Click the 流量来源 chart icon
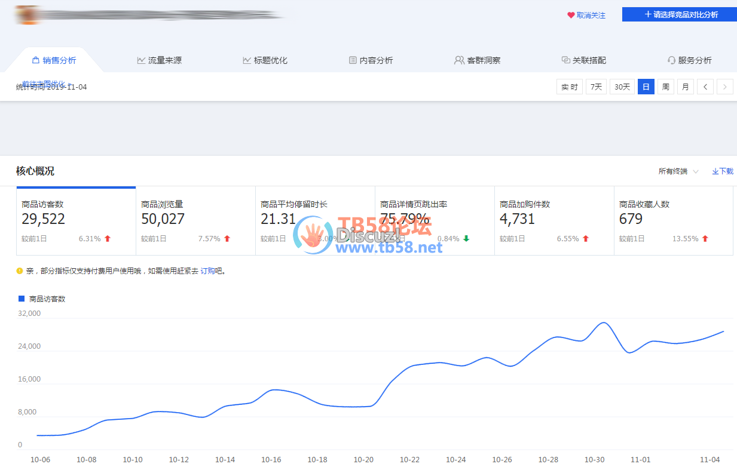 pyautogui.click(x=141, y=60)
